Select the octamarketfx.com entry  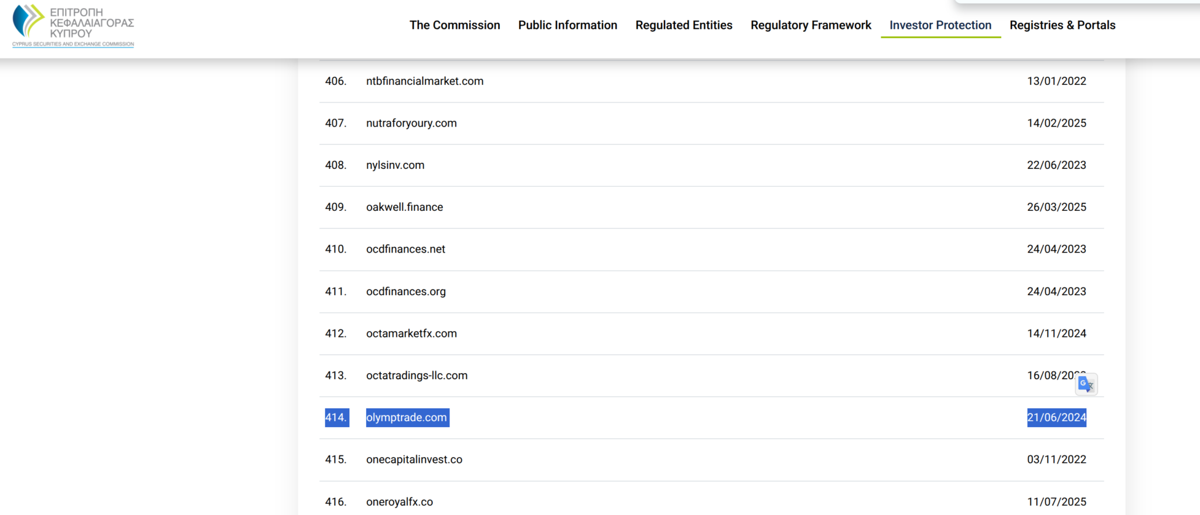tap(411, 334)
